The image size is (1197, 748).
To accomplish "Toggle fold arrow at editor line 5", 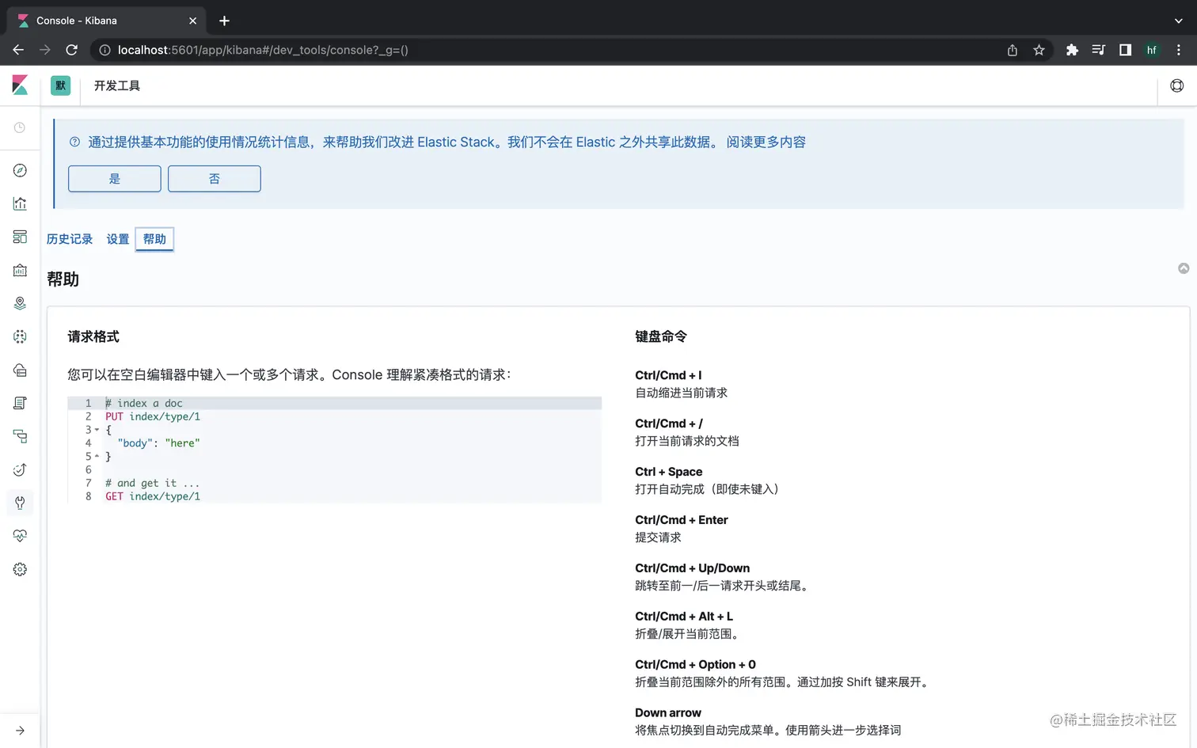I will (97, 457).
